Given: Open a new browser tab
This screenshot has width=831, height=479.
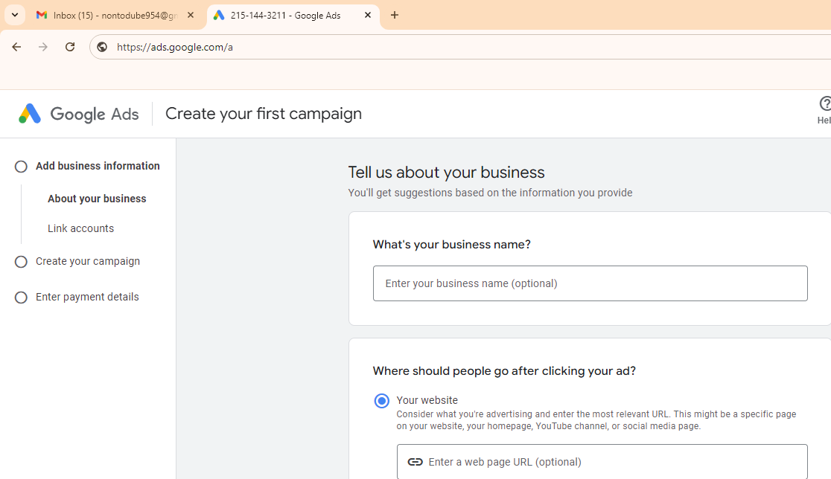Looking at the screenshot, I should coord(395,15).
